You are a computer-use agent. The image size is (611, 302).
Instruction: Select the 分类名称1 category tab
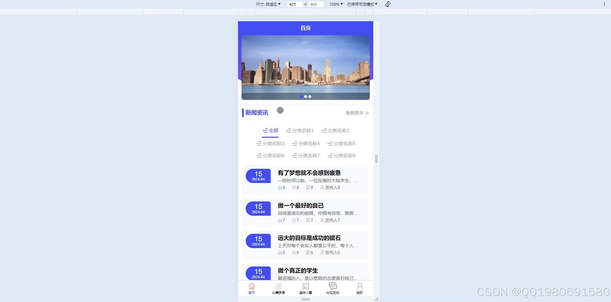(x=300, y=131)
